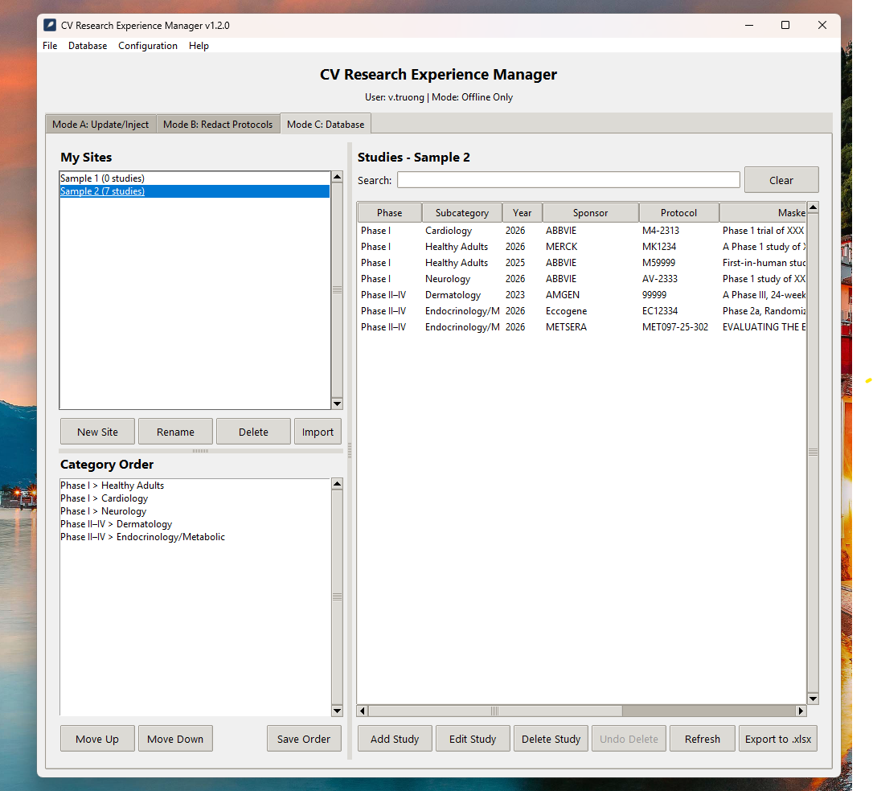Screen dimensions: 873x791
Task: Click the Category Order scroll-down arrow
Action: (337, 711)
